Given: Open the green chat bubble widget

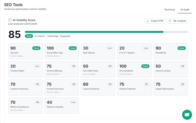Looking at the screenshot, I should [x=187, y=115].
